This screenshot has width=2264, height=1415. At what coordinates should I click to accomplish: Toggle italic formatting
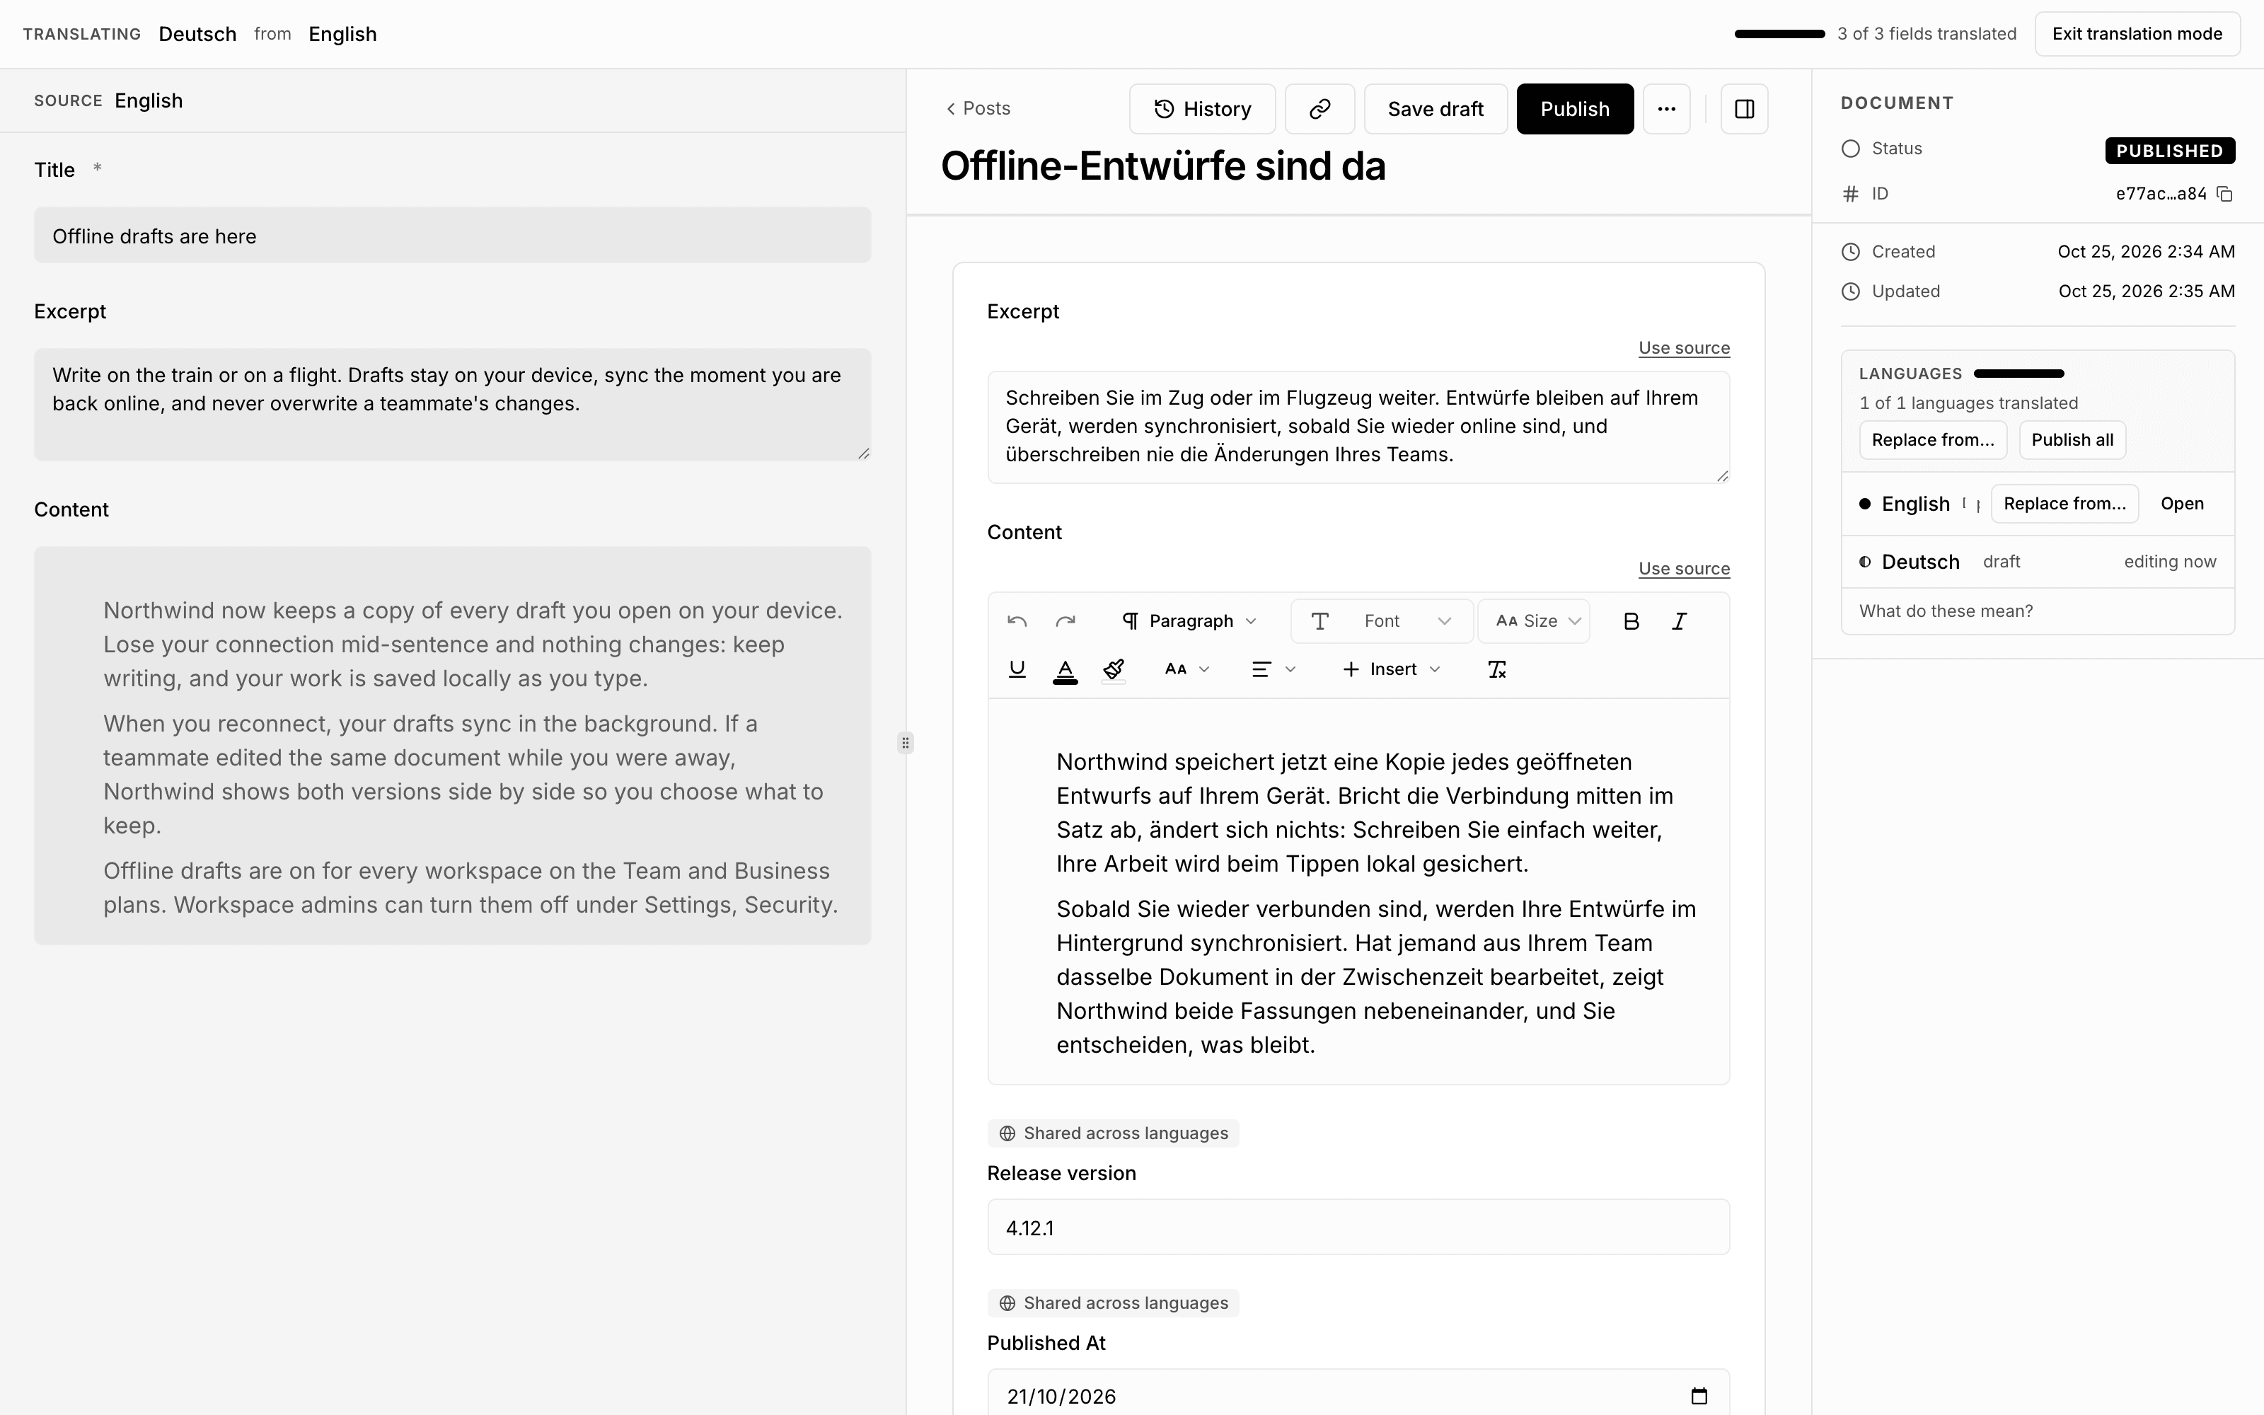[1680, 621]
